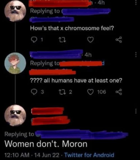Open more options for the second tweet

tap(136, 54)
